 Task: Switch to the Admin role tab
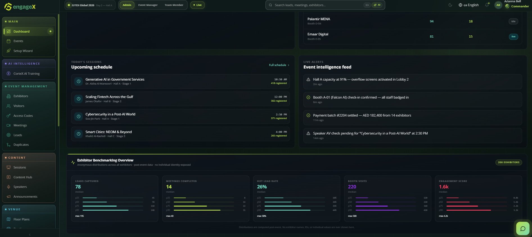click(x=127, y=5)
